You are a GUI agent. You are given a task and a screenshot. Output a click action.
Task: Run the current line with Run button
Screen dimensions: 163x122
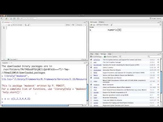(x=68, y=25)
